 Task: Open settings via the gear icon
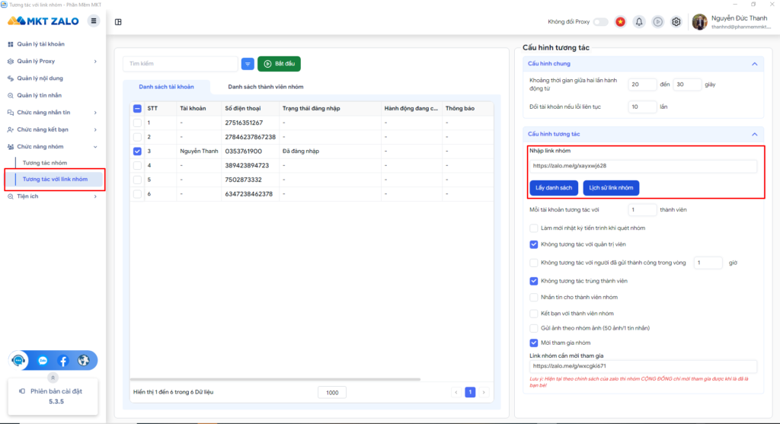tap(676, 21)
